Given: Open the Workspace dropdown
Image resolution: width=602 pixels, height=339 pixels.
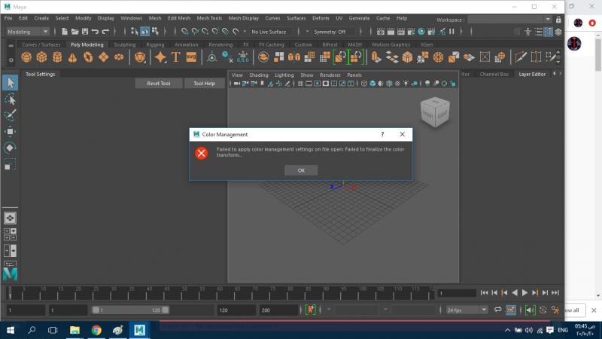Looking at the screenshot, I should pyautogui.click(x=548, y=20).
